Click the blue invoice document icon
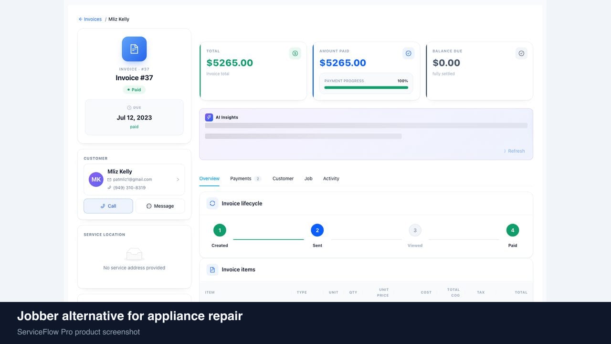Viewport: 611px width, 344px height. 134,49
